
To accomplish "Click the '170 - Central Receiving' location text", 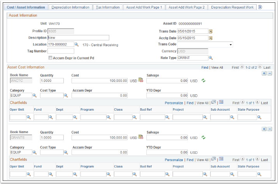I will click(100, 45).
